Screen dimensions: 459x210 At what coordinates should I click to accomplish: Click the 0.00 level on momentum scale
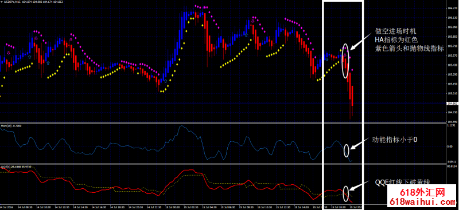pos(450,146)
